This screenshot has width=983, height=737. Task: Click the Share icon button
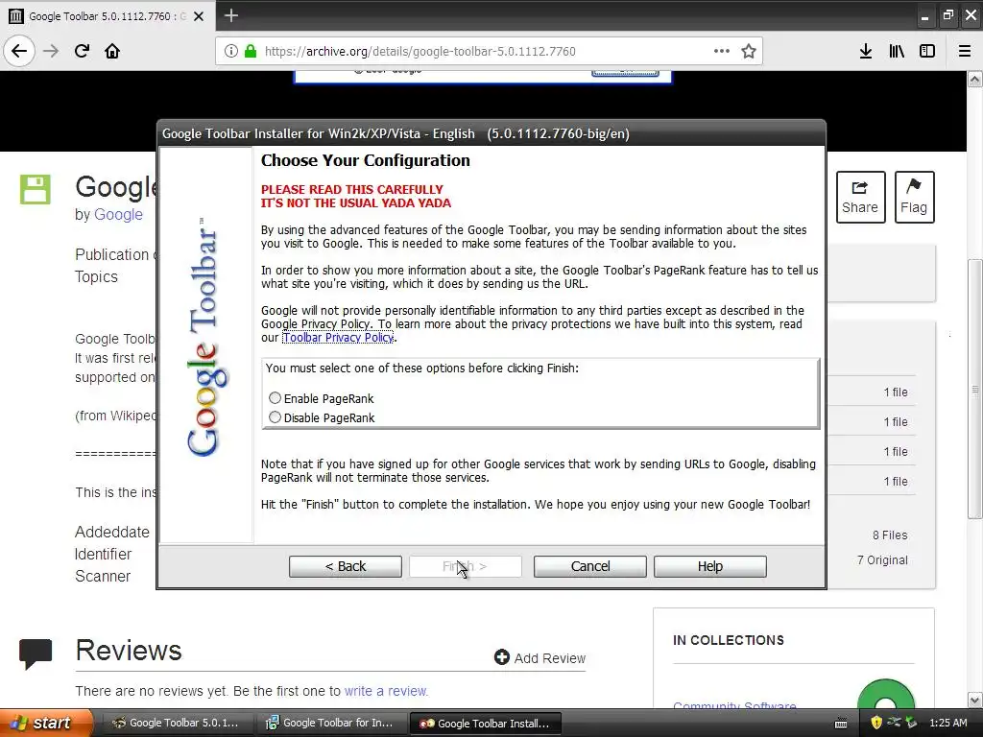860,197
